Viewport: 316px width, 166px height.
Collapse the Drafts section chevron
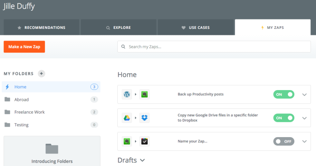pos(142,160)
